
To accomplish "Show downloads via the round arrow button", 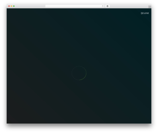I will [x=107, y=6].
